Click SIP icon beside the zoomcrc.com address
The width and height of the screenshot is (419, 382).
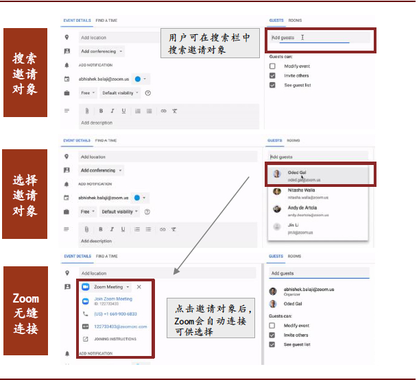pos(86,327)
